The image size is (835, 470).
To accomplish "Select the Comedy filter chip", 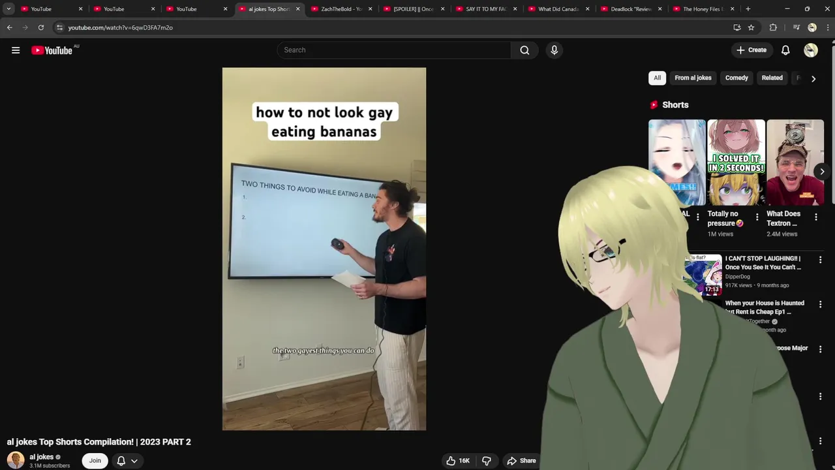I will pyautogui.click(x=736, y=78).
